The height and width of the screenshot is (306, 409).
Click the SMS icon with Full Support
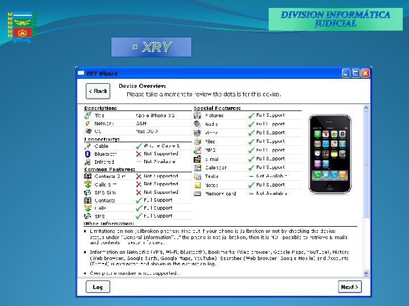click(87, 216)
